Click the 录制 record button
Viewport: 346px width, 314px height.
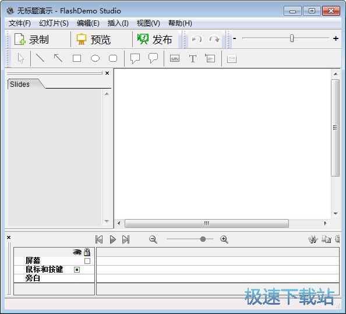point(31,40)
